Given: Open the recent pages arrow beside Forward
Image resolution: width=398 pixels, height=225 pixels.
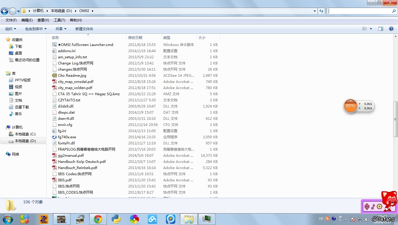Looking at the screenshot, I should pos(19,11).
